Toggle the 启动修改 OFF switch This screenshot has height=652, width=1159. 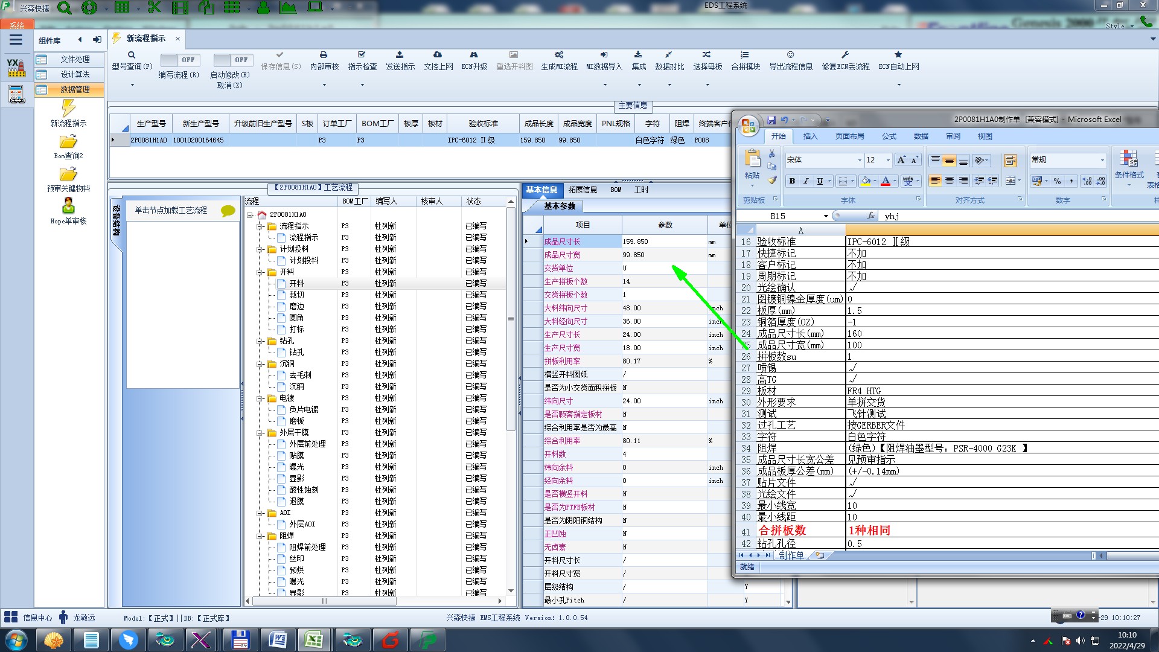click(232, 60)
